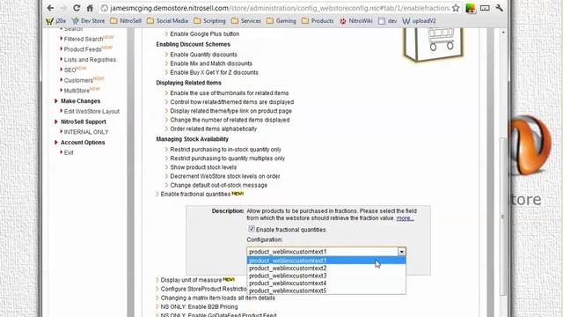This screenshot has height=317, width=563.
Task: Open Enable Mix and Match discounts
Action: (211, 63)
